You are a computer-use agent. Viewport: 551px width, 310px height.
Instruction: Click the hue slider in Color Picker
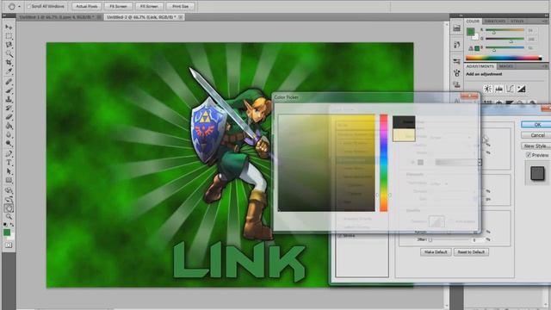click(x=383, y=163)
